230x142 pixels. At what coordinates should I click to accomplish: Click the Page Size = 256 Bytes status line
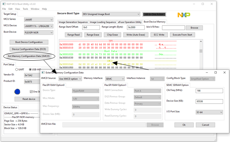pyautogui.click(x=16, y=121)
